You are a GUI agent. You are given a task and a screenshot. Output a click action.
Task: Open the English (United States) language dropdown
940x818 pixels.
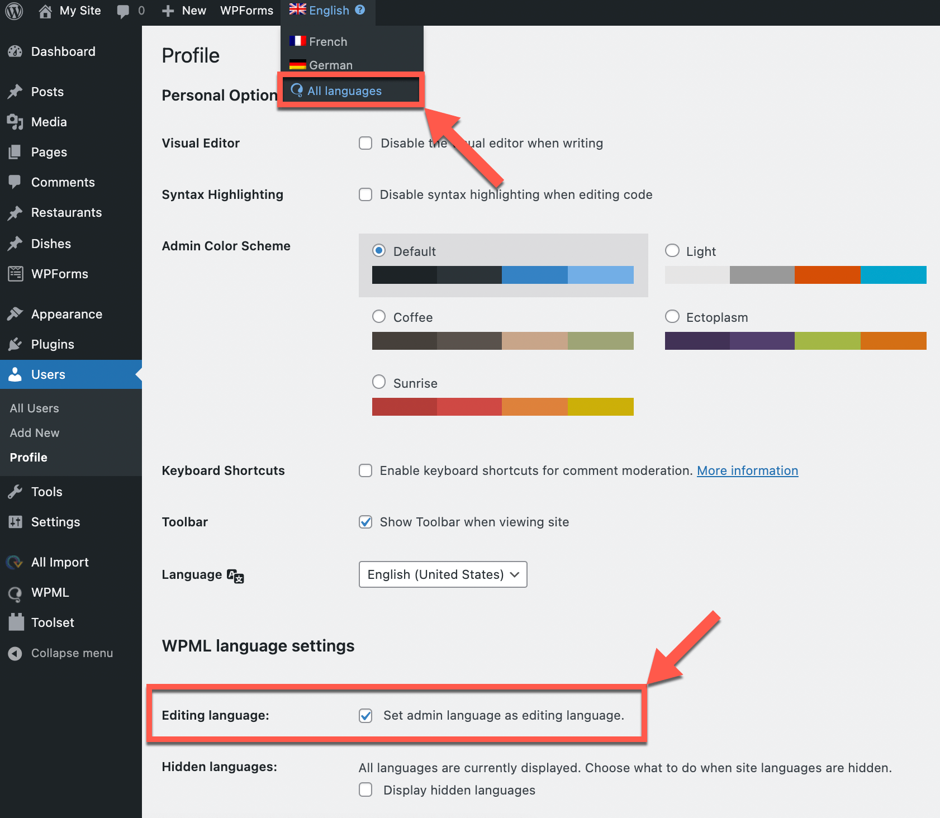(443, 574)
